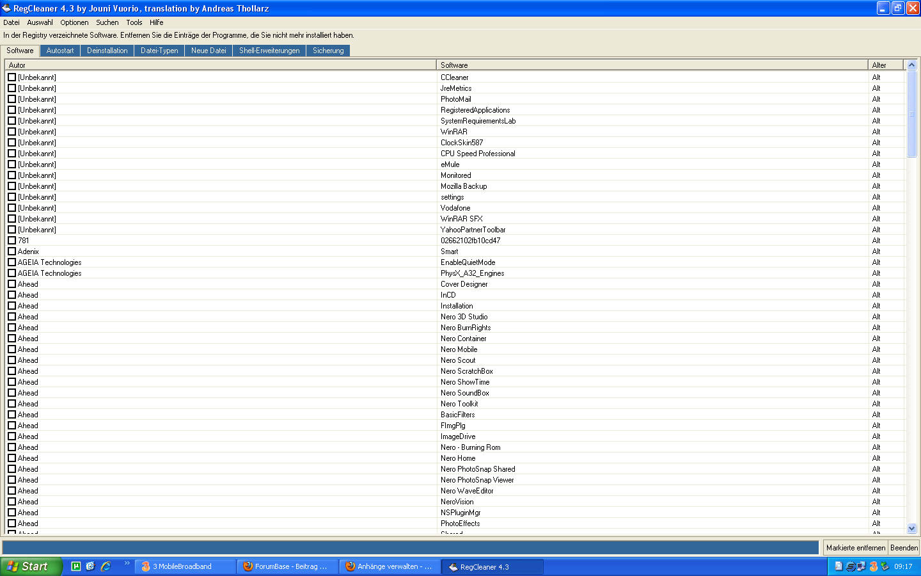Open the Windows Start menu
The height and width of the screenshot is (576, 921).
pos(31,566)
